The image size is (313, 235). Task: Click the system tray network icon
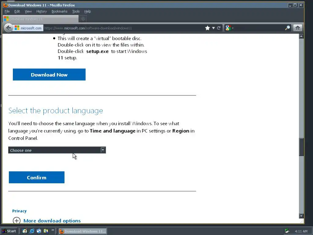pos(287,231)
